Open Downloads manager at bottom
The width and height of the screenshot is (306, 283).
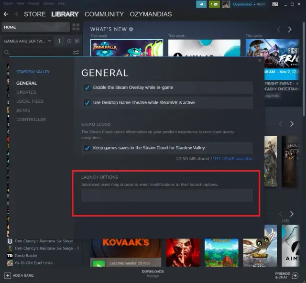pos(153,273)
